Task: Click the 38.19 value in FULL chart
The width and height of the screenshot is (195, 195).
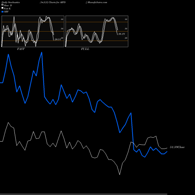Action: [x=122, y=34]
